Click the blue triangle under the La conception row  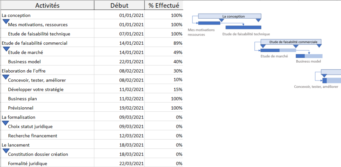(x=6, y=22)
